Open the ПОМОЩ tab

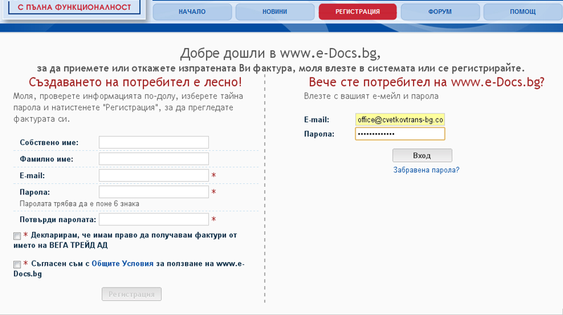point(523,11)
